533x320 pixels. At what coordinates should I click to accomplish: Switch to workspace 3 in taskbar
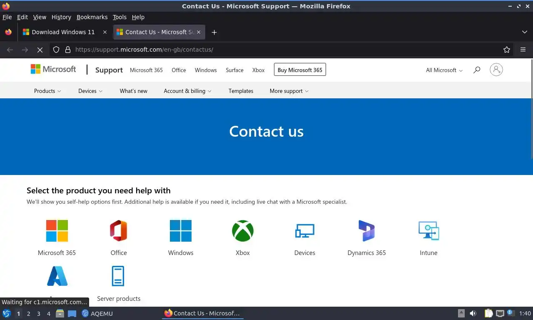click(x=39, y=313)
